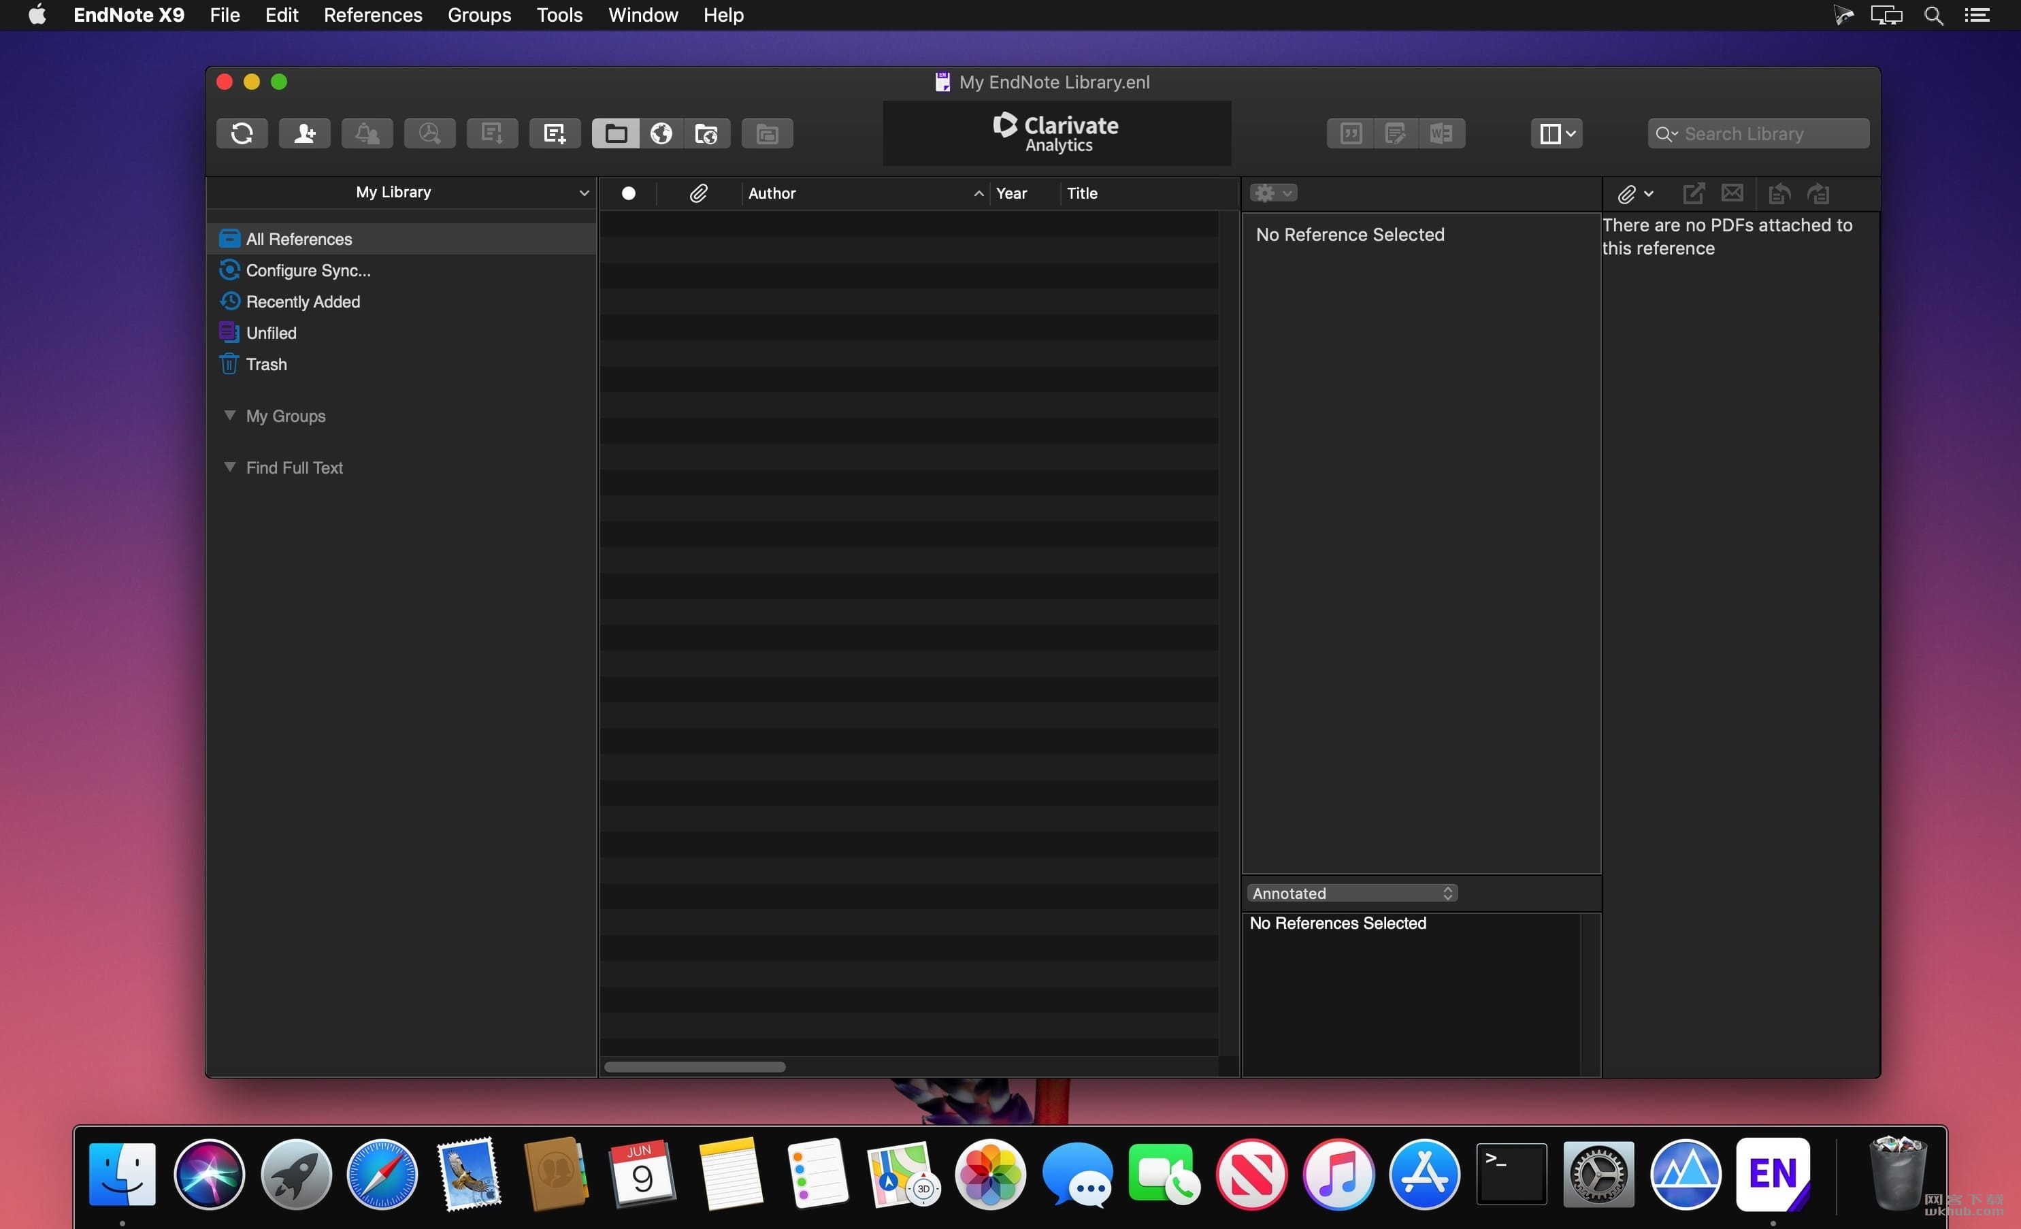Open the search magnifier options dropdown
This screenshot has width=2021, height=1229.
1666,134
